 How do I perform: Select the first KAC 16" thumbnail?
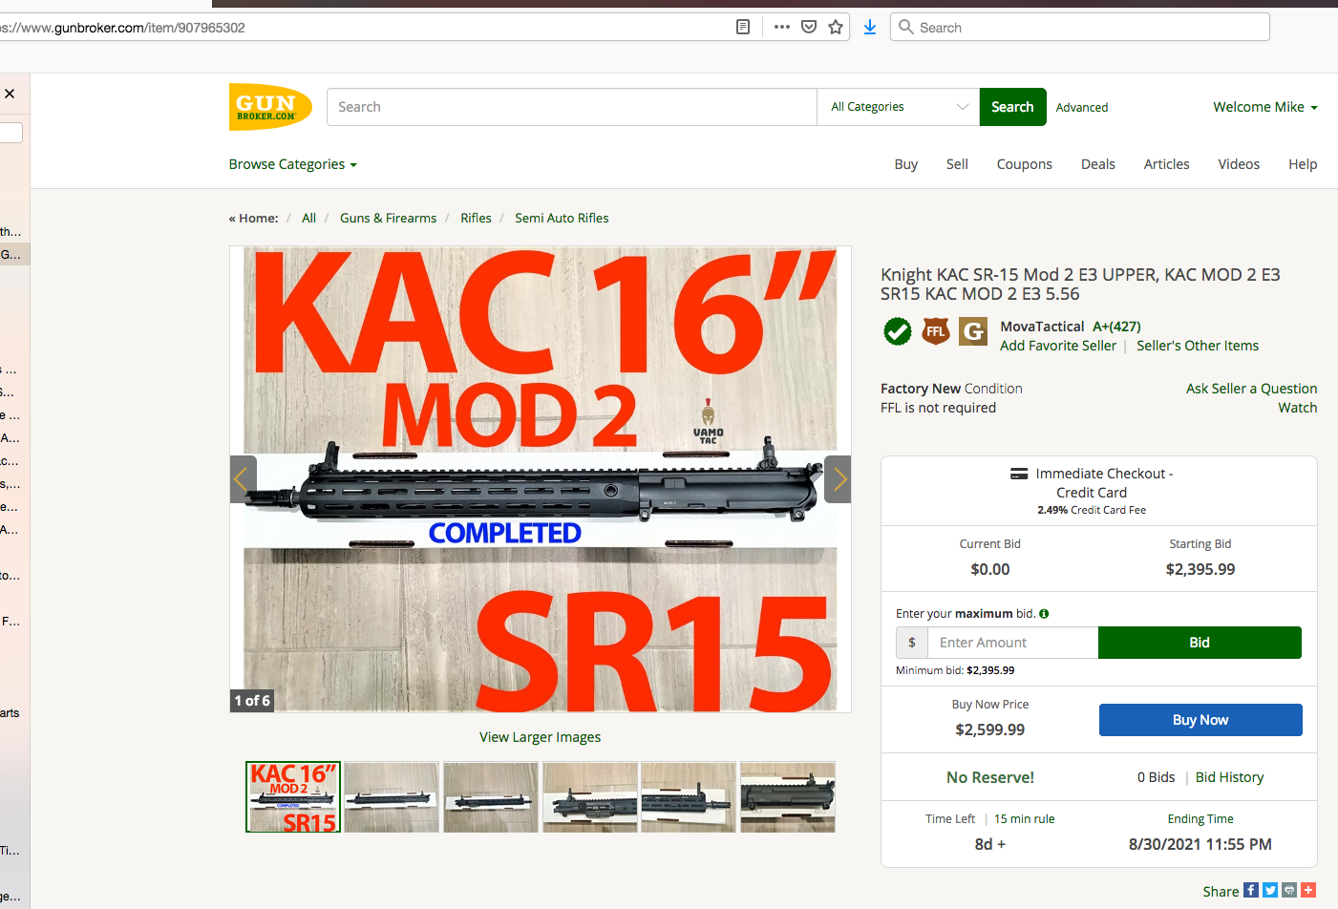point(293,796)
